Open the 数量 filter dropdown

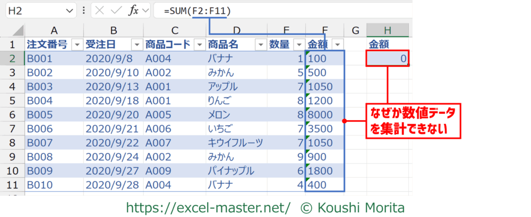click(x=298, y=44)
